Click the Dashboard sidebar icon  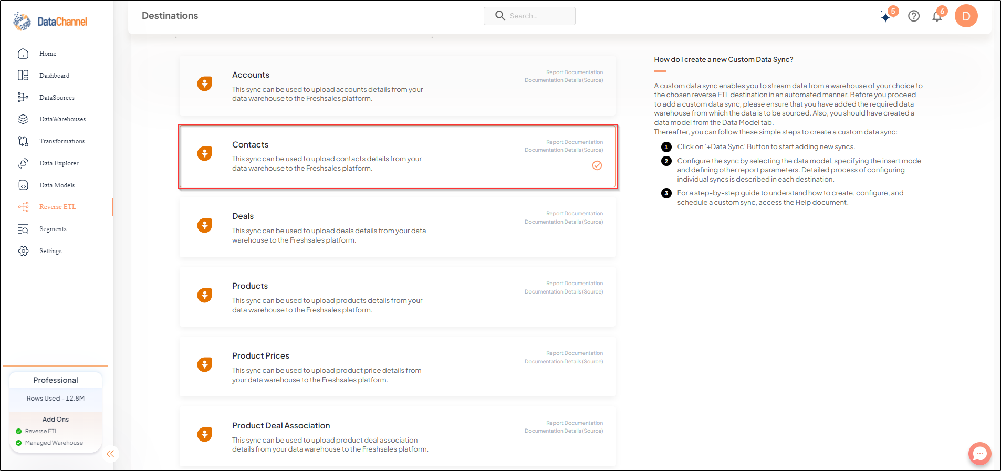pos(23,76)
